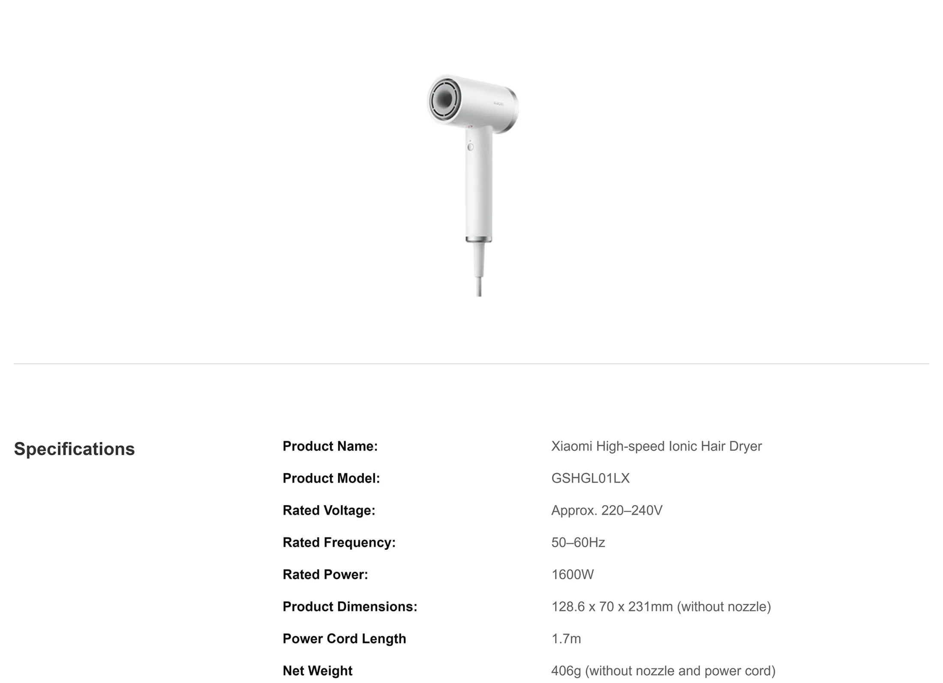Viewport: 943px width, 683px height.
Task: Select the 1600W power value
Action: click(x=572, y=575)
